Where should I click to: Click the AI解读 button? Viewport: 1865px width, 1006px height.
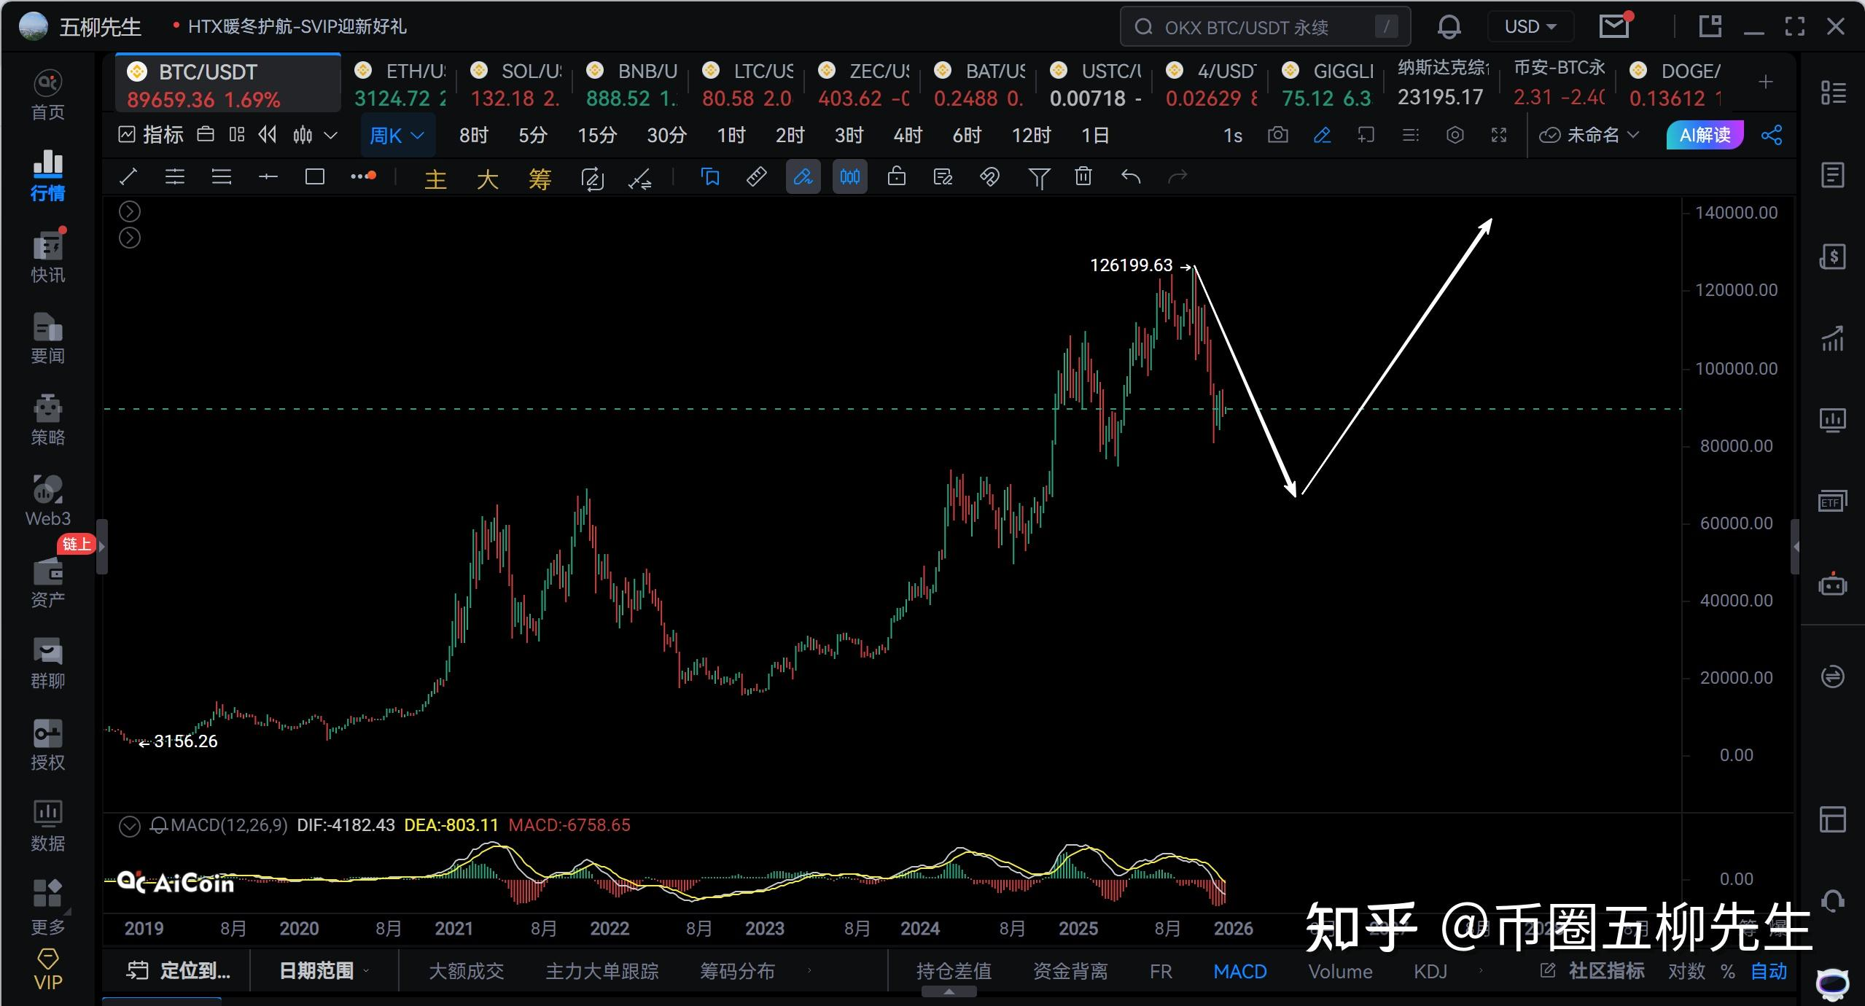point(1705,136)
